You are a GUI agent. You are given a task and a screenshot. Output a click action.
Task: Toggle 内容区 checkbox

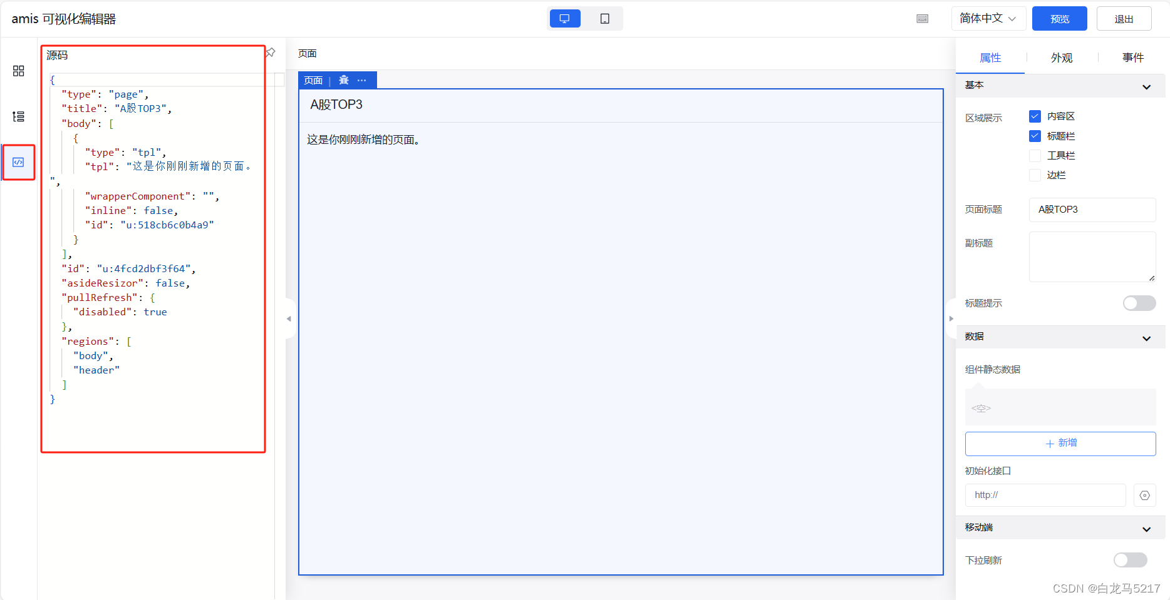(x=1035, y=116)
